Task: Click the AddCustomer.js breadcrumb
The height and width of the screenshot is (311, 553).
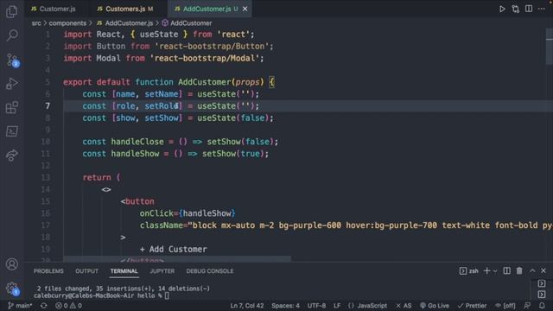Action: click(124, 23)
